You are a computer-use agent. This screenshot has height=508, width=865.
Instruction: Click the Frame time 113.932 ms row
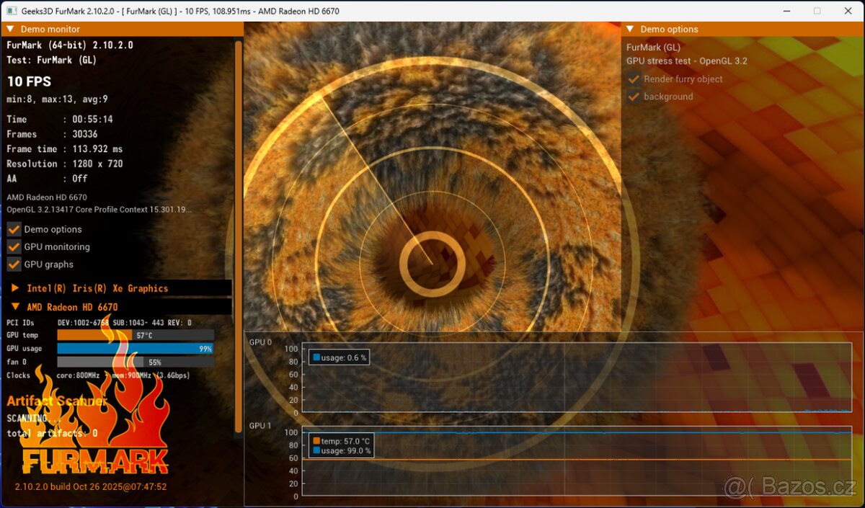pos(65,149)
